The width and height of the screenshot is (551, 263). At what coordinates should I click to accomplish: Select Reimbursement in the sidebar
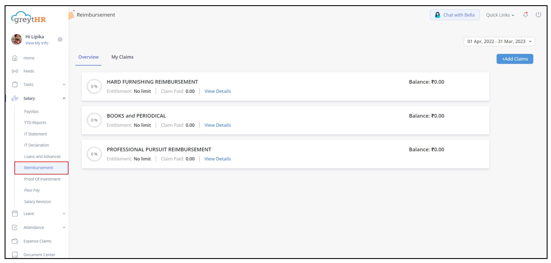41,168
